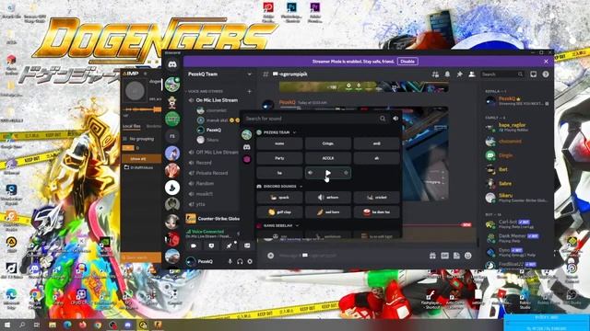590x331 pixels.
Task: Join the Private Record voice channel
Action: click(212, 173)
